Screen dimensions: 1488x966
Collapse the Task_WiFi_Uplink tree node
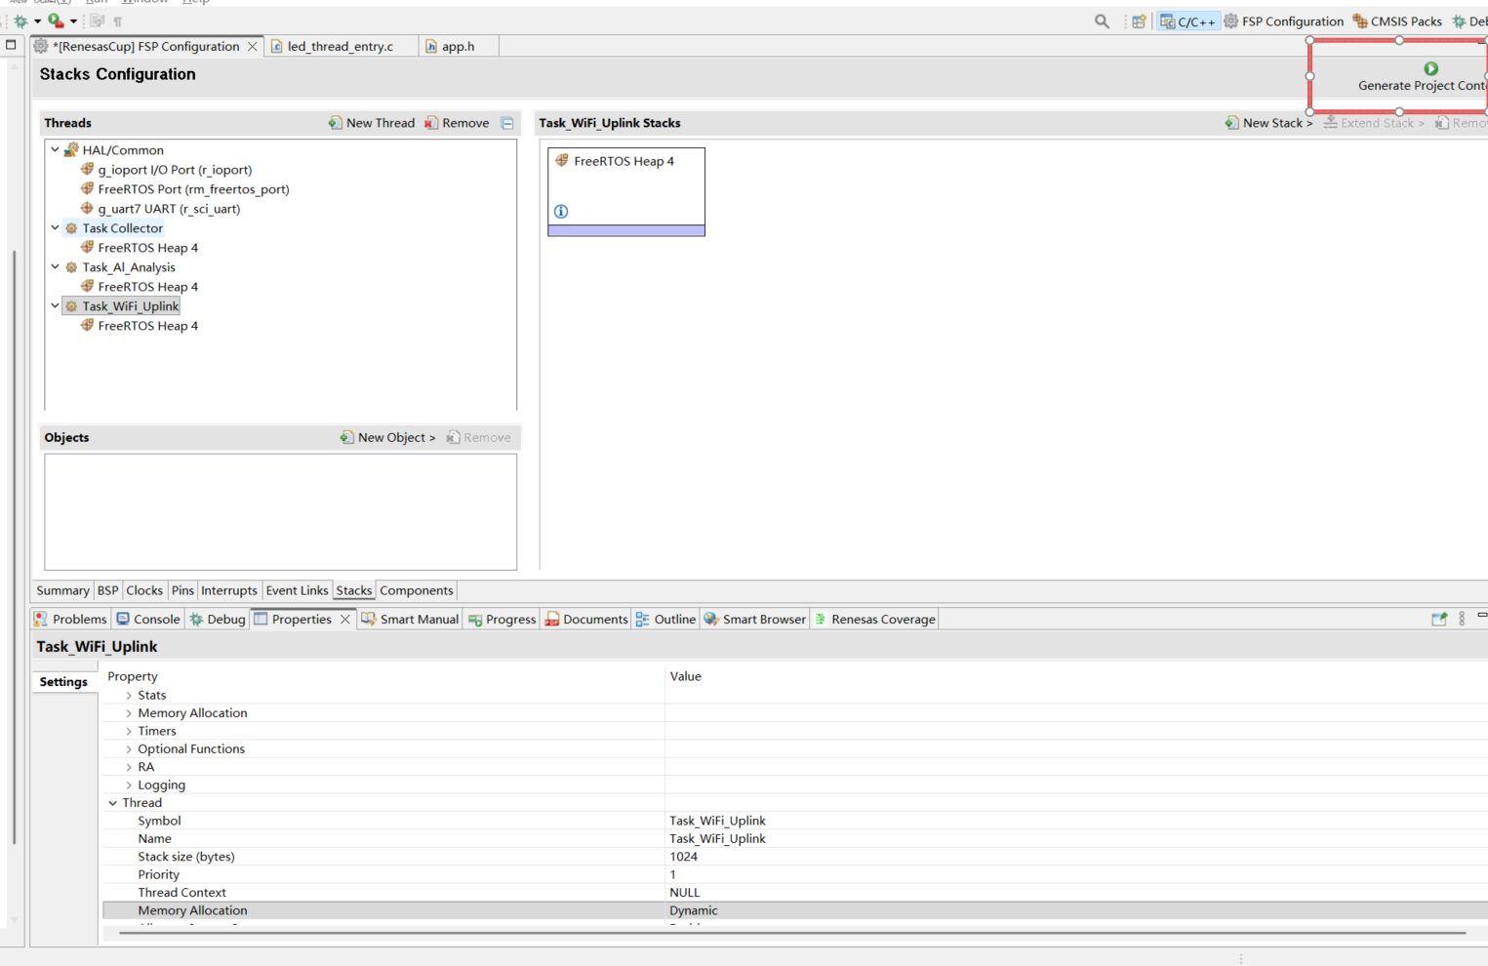click(56, 306)
